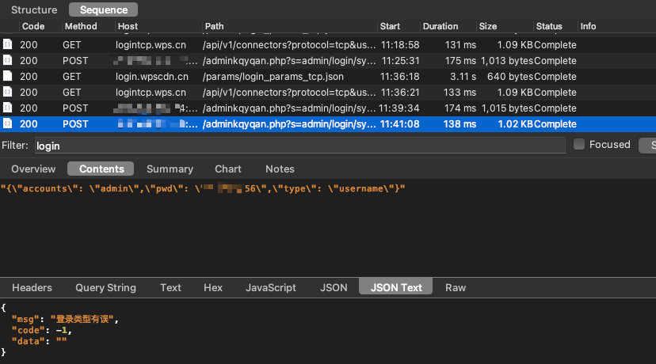Click JSON file icon of 11:18:58 request
The width and height of the screenshot is (656, 364).
click(x=8, y=44)
